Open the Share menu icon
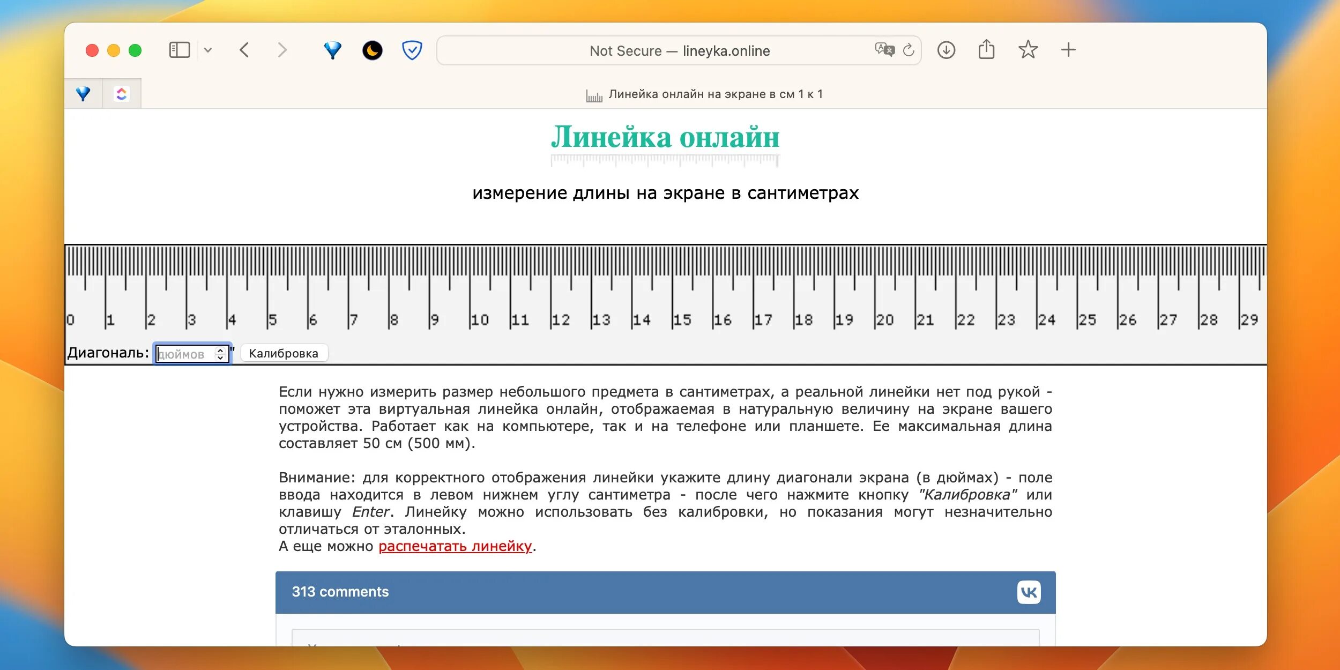Viewport: 1340px width, 670px height. pos(986,50)
